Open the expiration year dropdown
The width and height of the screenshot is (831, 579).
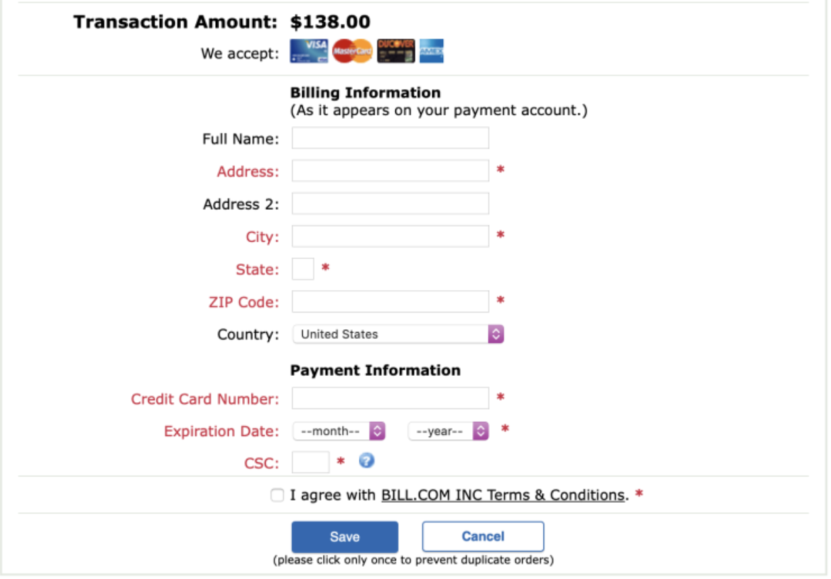[447, 431]
